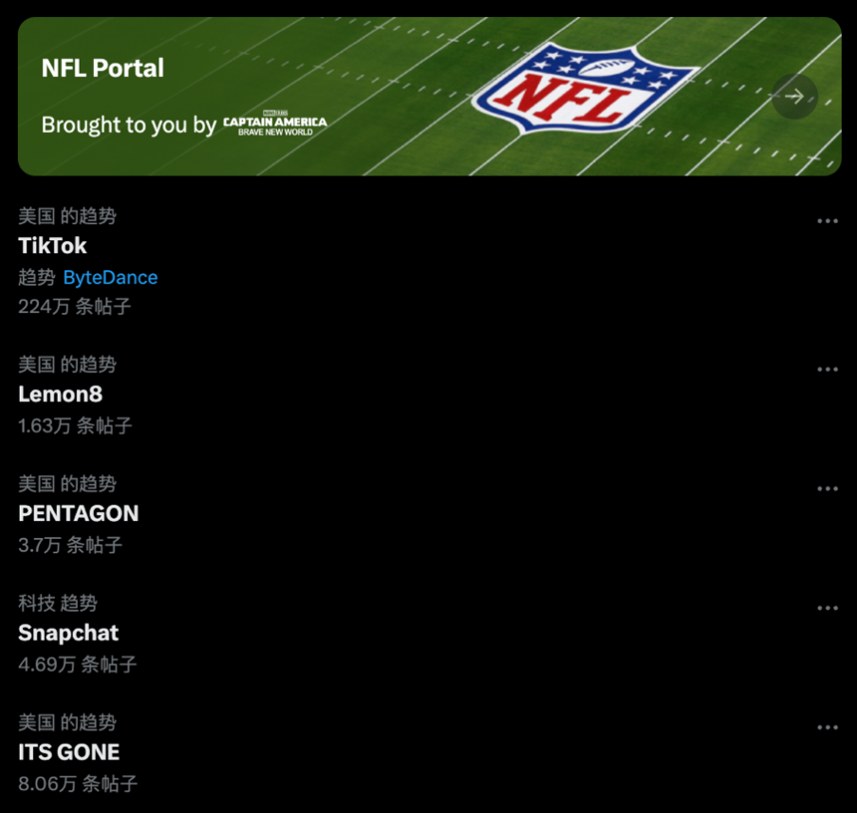Image resolution: width=857 pixels, height=813 pixels.
Task: Open more options for Lemon8 trend
Action: click(x=828, y=369)
